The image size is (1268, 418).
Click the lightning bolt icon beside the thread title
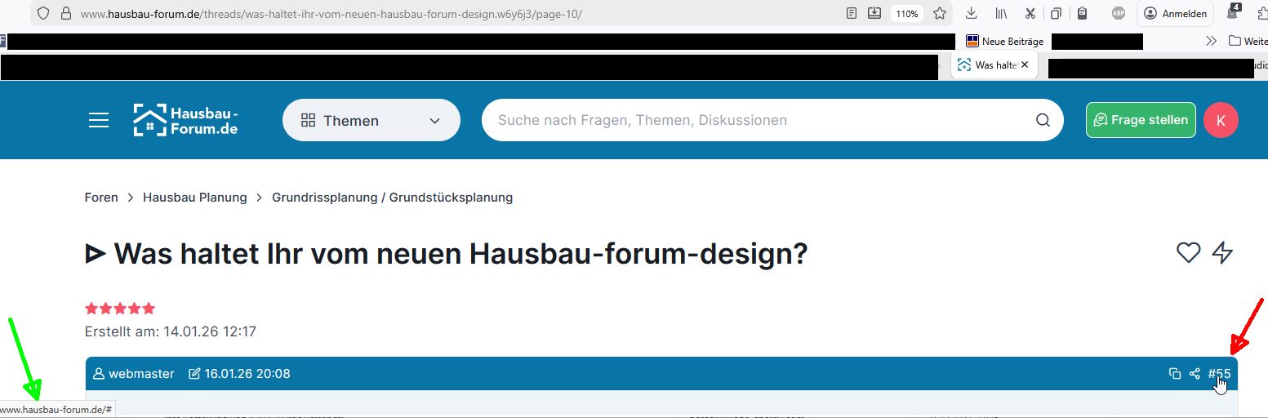click(x=1222, y=253)
